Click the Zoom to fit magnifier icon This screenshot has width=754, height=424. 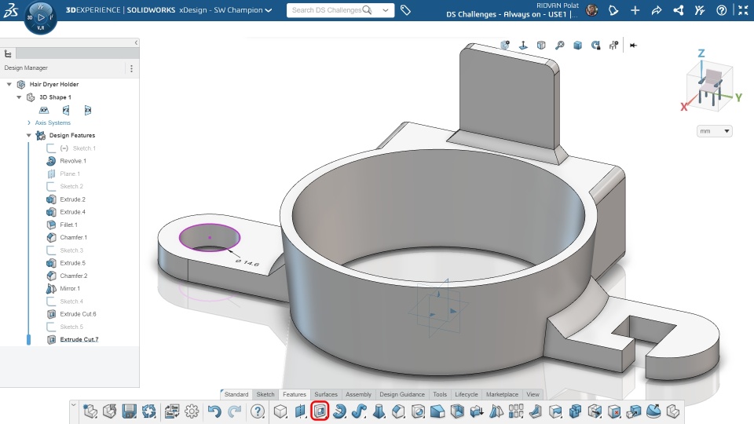pyautogui.click(x=560, y=46)
